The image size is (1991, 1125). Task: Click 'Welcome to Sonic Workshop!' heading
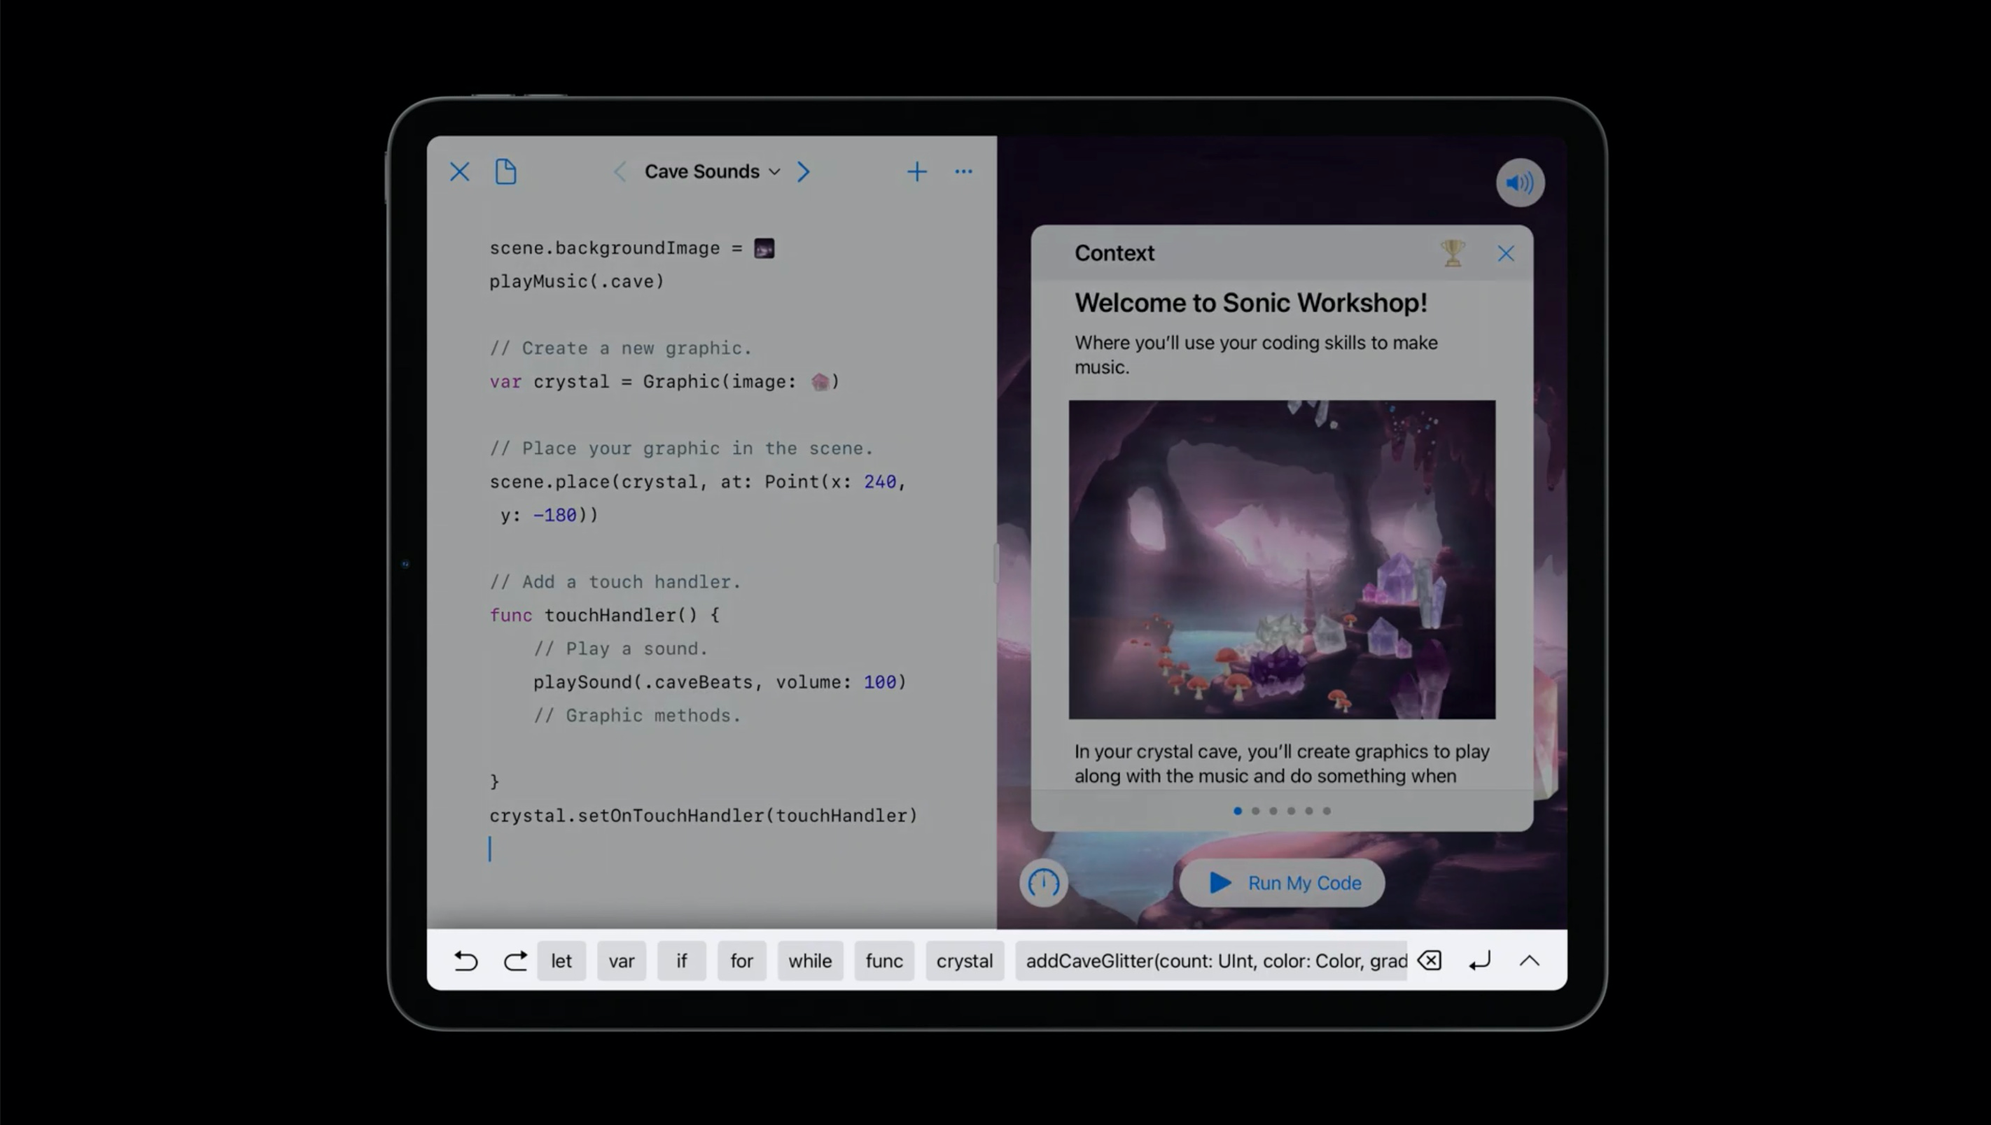[x=1250, y=302]
